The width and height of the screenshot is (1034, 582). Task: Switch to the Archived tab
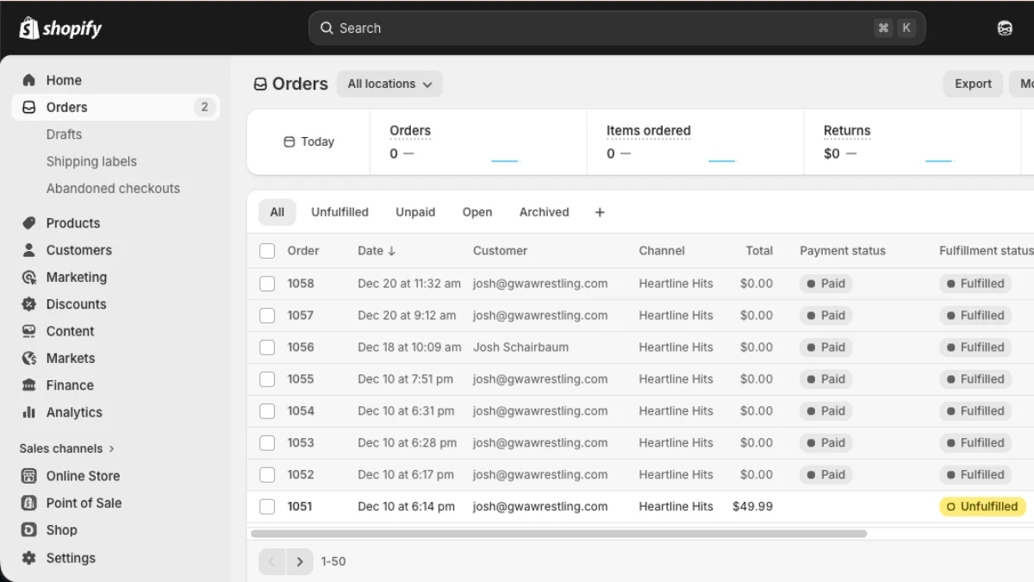pyautogui.click(x=544, y=212)
